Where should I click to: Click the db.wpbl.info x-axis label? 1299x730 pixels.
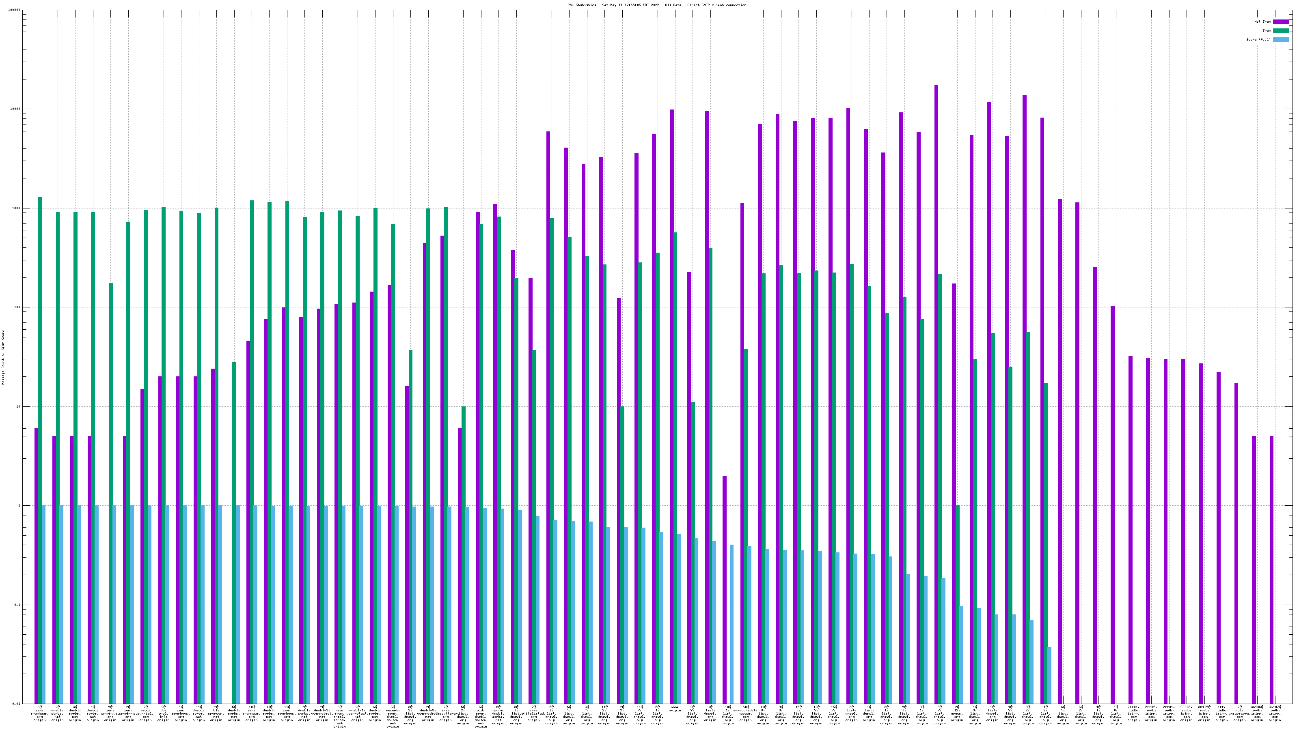point(163,714)
